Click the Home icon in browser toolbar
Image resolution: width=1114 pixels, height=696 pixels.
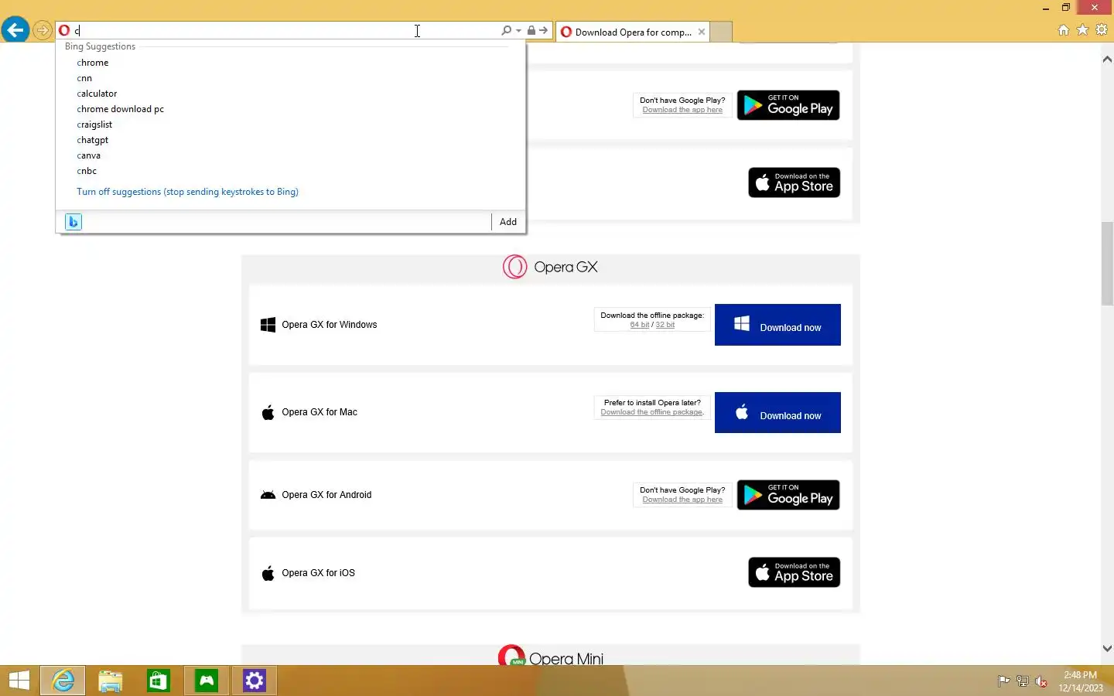pos(1064,30)
